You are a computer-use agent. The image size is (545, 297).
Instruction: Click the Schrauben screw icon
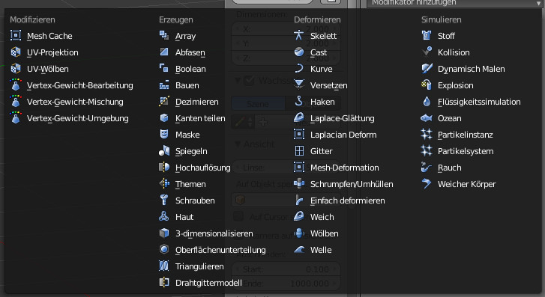tap(164, 200)
